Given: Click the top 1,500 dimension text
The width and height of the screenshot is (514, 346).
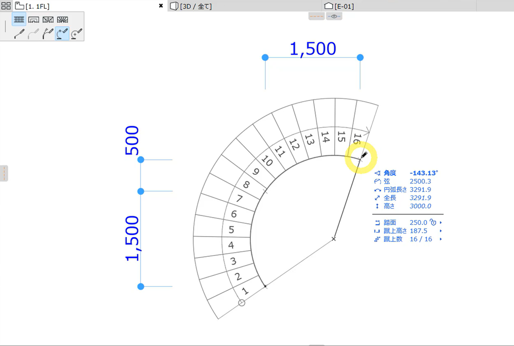Looking at the screenshot, I should pyautogui.click(x=313, y=48).
